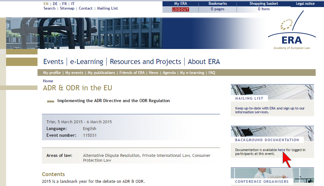
Task: Click event number 115D31
Action: click(x=90, y=135)
